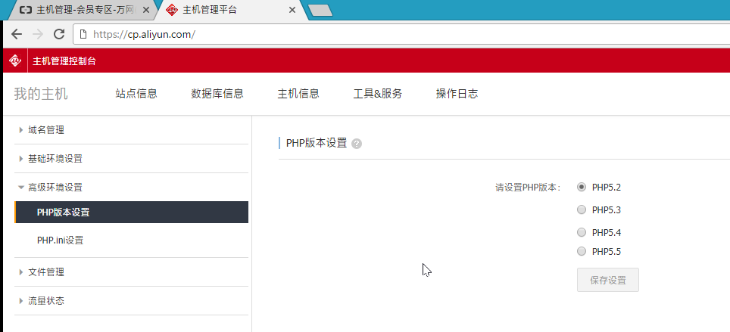Screen dimensions: 730x332
Task: Expand the 基础环境设置 sidebar section
Action: [x=55, y=159]
